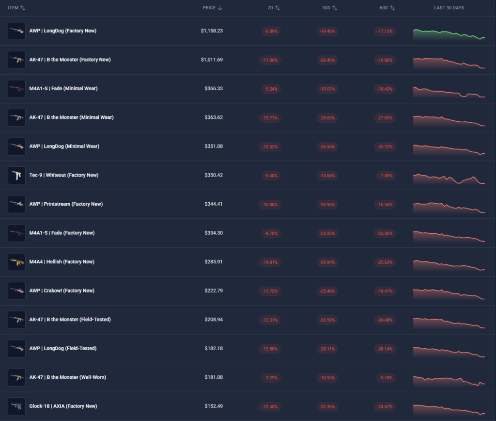Click the AWP Printstream weapon icon
Viewport: 496px width, 421px height.
click(16, 204)
